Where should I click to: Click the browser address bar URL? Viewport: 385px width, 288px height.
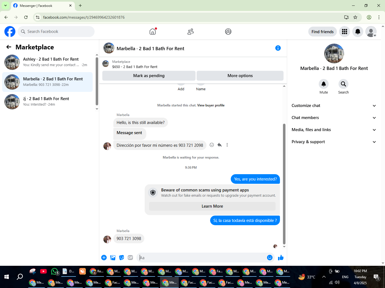(84, 17)
